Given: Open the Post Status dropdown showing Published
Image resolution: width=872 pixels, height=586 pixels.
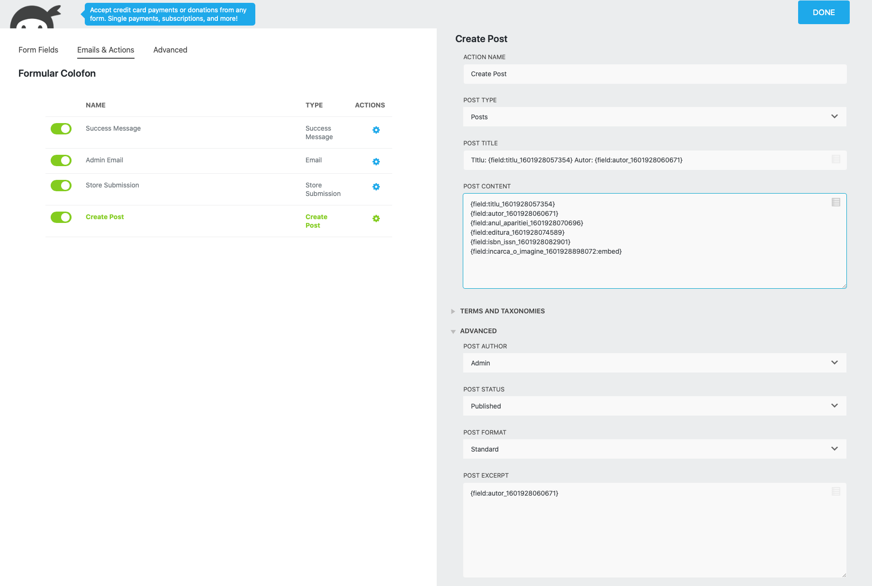Looking at the screenshot, I should tap(654, 406).
